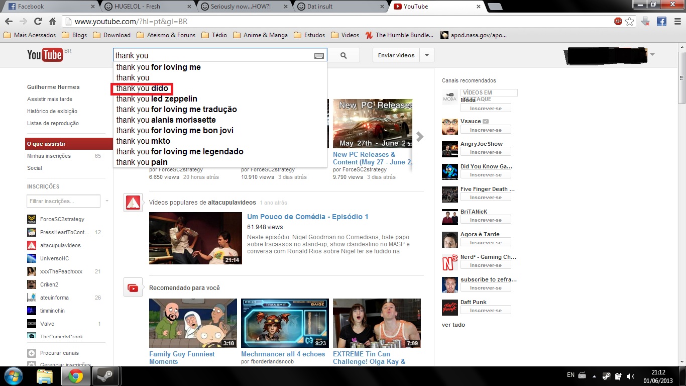Open the Anime & Manga bookmark folder
Screen dimensions: 686x386
point(260,35)
